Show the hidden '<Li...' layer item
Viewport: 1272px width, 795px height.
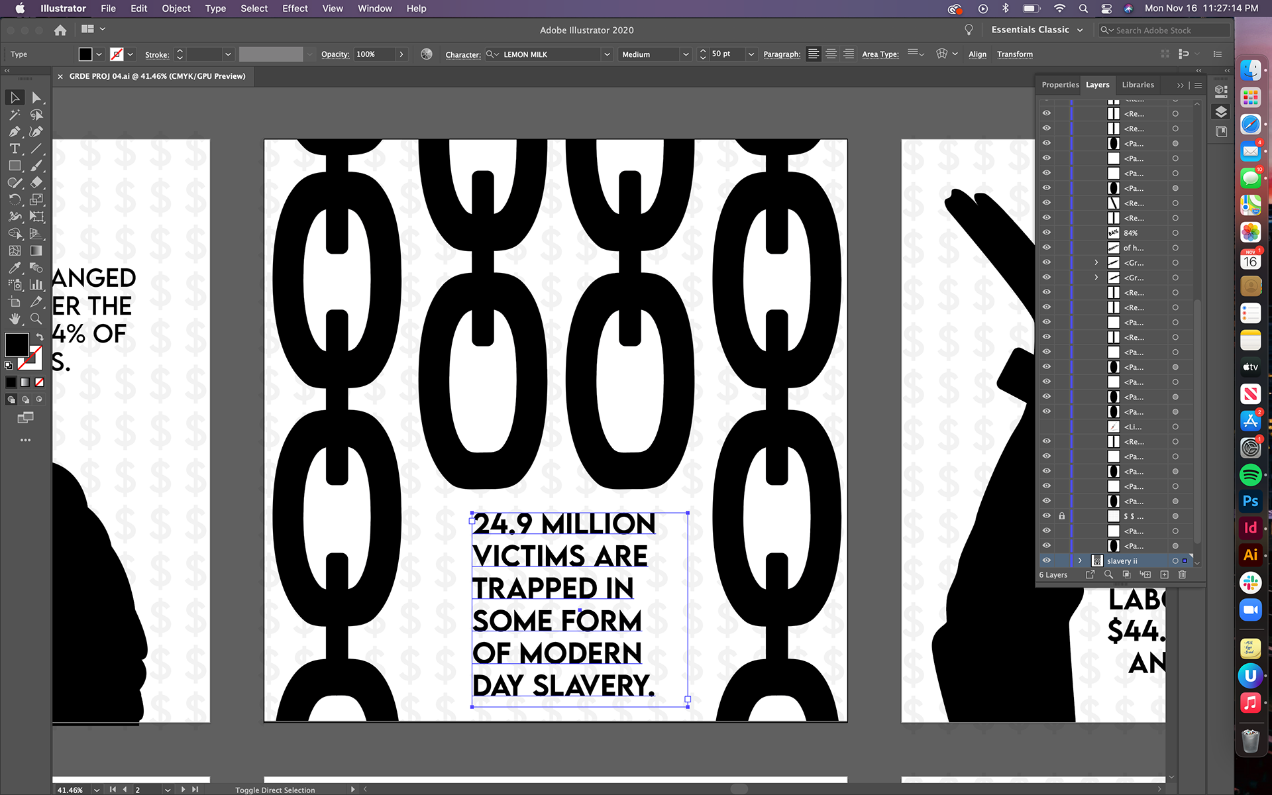coord(1047,427)
